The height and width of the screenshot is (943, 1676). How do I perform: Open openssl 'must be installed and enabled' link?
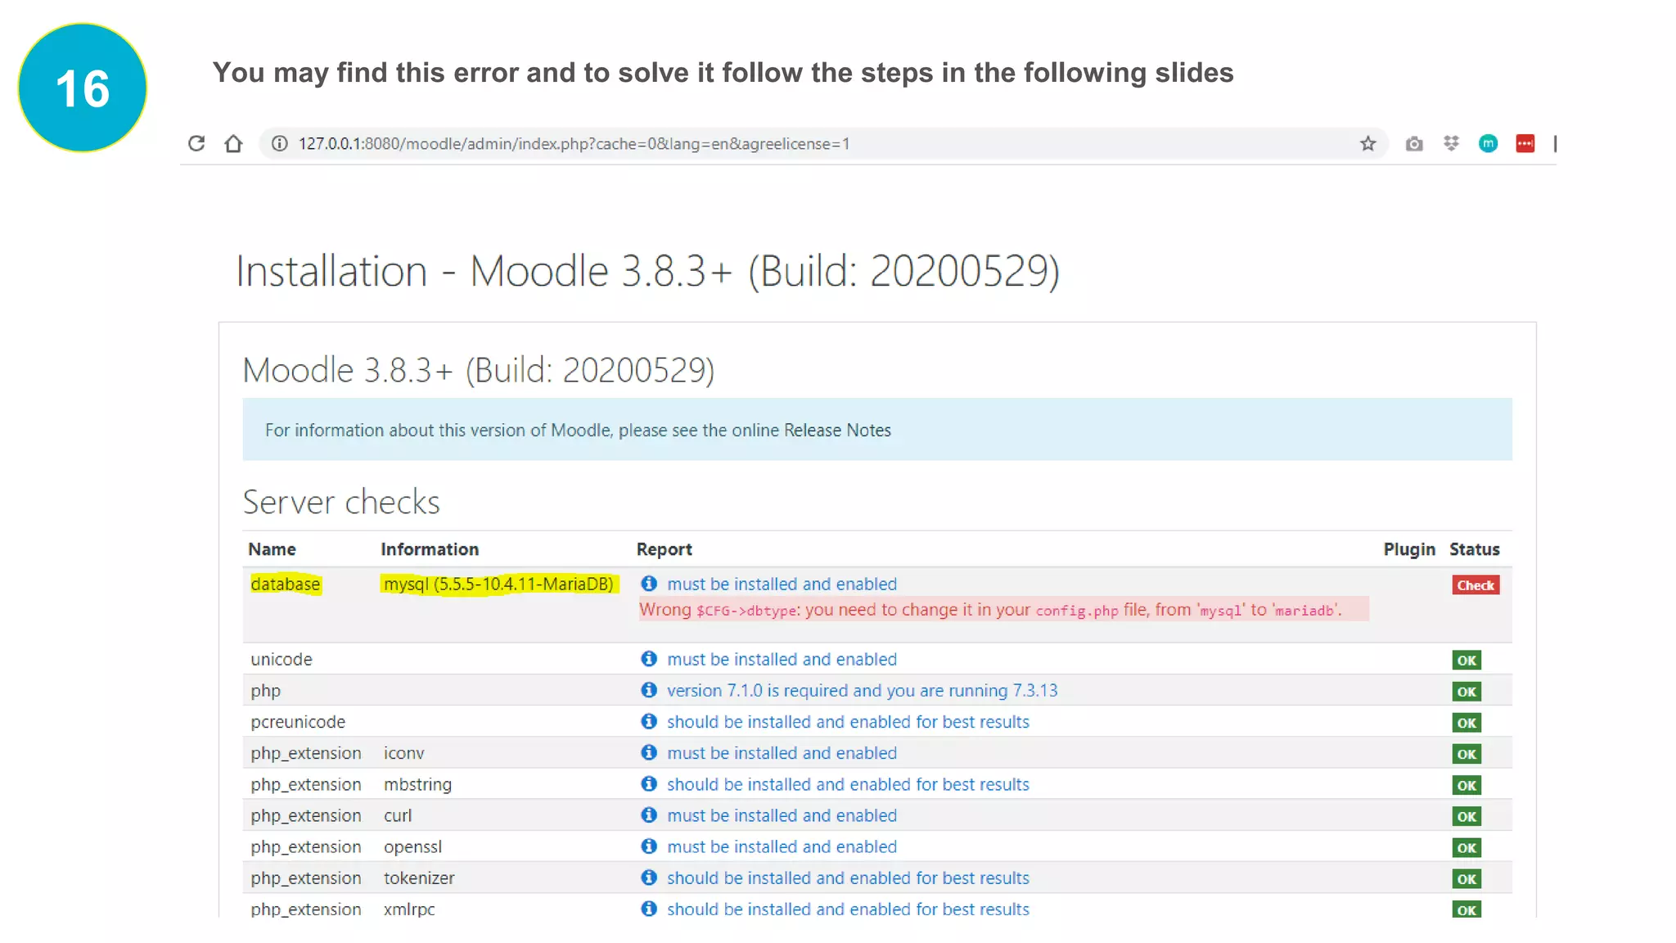click(782, 846)
